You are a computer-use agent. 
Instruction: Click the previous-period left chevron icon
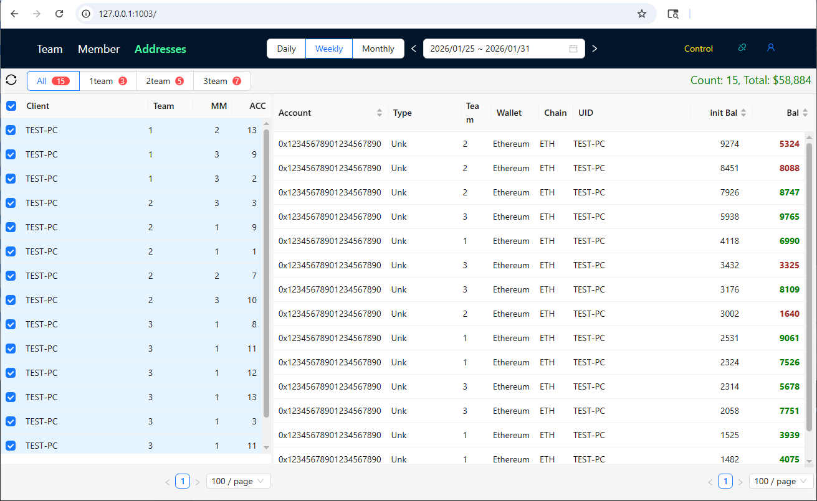(x=413, y=48)
